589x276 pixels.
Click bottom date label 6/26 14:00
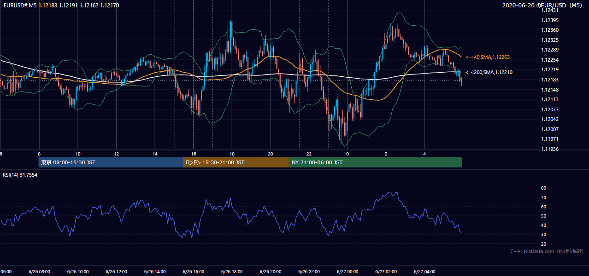click(155, 272)
